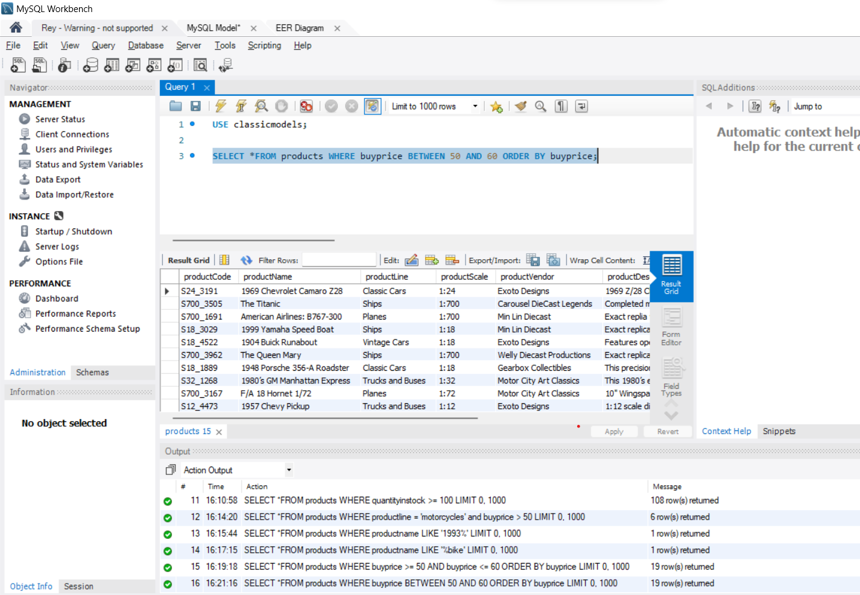Screen dimensions: 860x595
Task: Click the Filter Rows input field
Action: pyautogui.click(x=339, y=260)
